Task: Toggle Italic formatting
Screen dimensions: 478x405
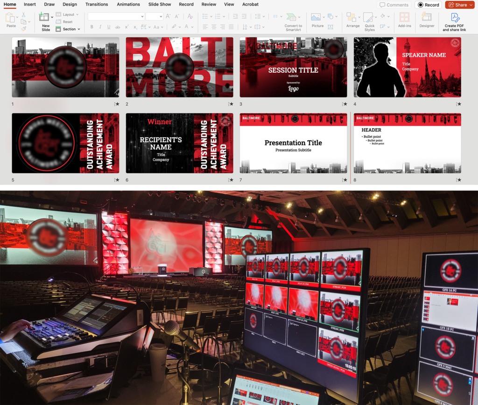Action: (101, 27)
